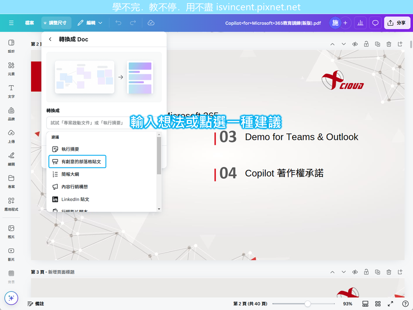This screenshot has width=413, height=310.
Task: Move page 3 down with chevron
Action: click(344, 272)
